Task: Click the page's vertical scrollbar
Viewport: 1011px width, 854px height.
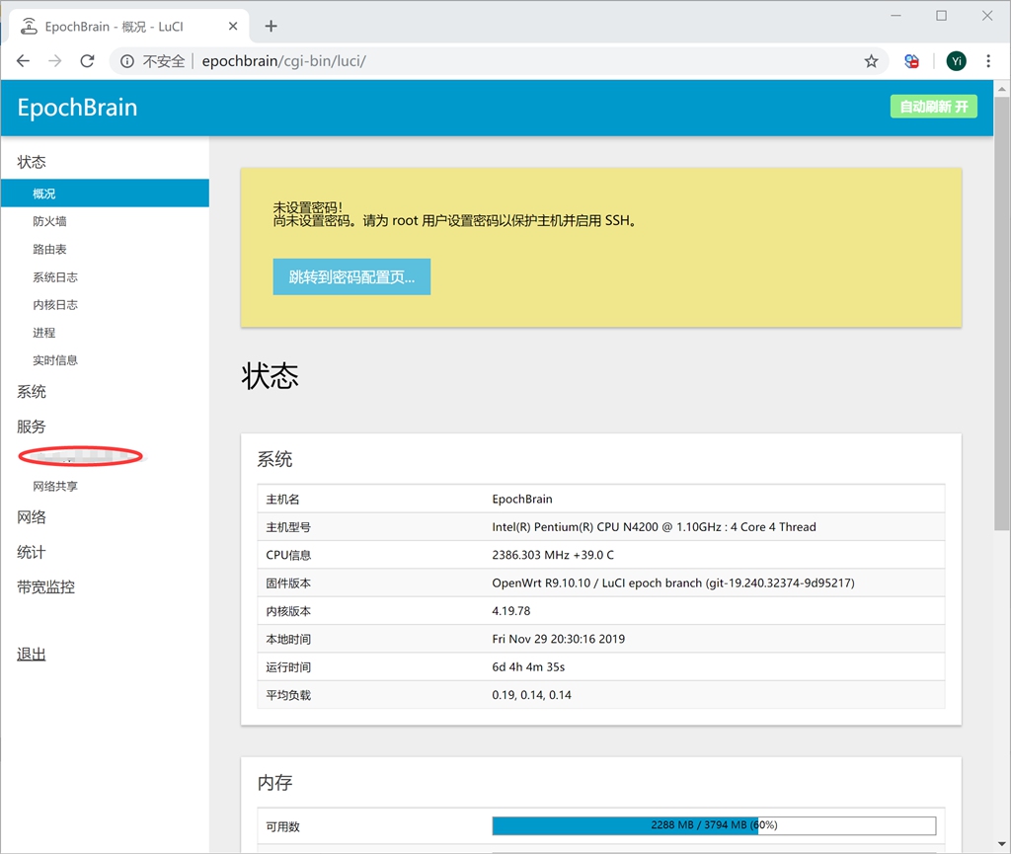Action: pos(1002,314)
